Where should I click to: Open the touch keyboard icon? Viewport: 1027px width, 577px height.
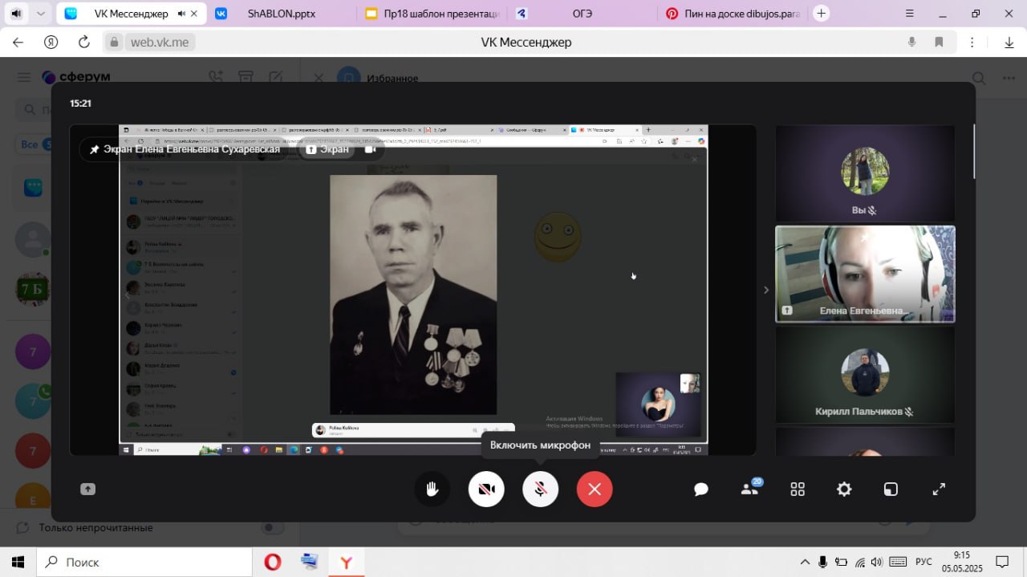(899, 562)
